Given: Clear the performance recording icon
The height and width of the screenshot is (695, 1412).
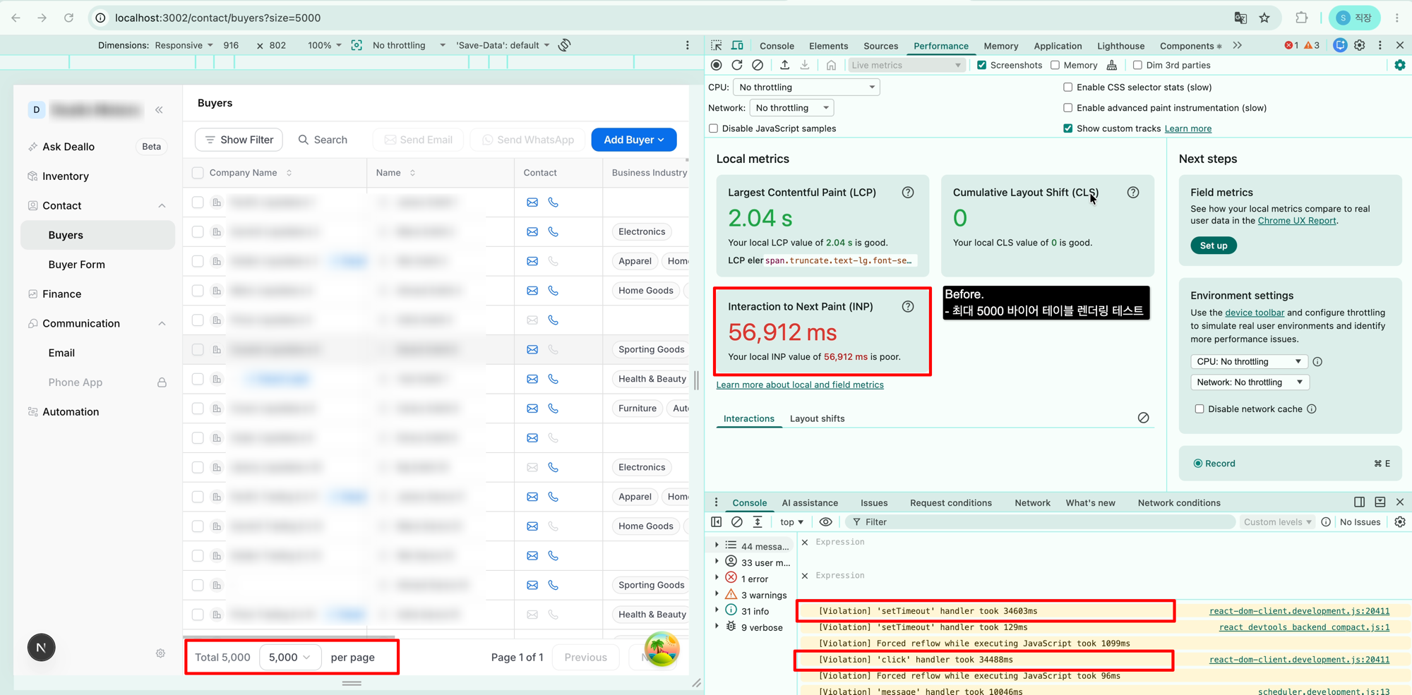Looking at the screenshot, I should click(758, 65).
